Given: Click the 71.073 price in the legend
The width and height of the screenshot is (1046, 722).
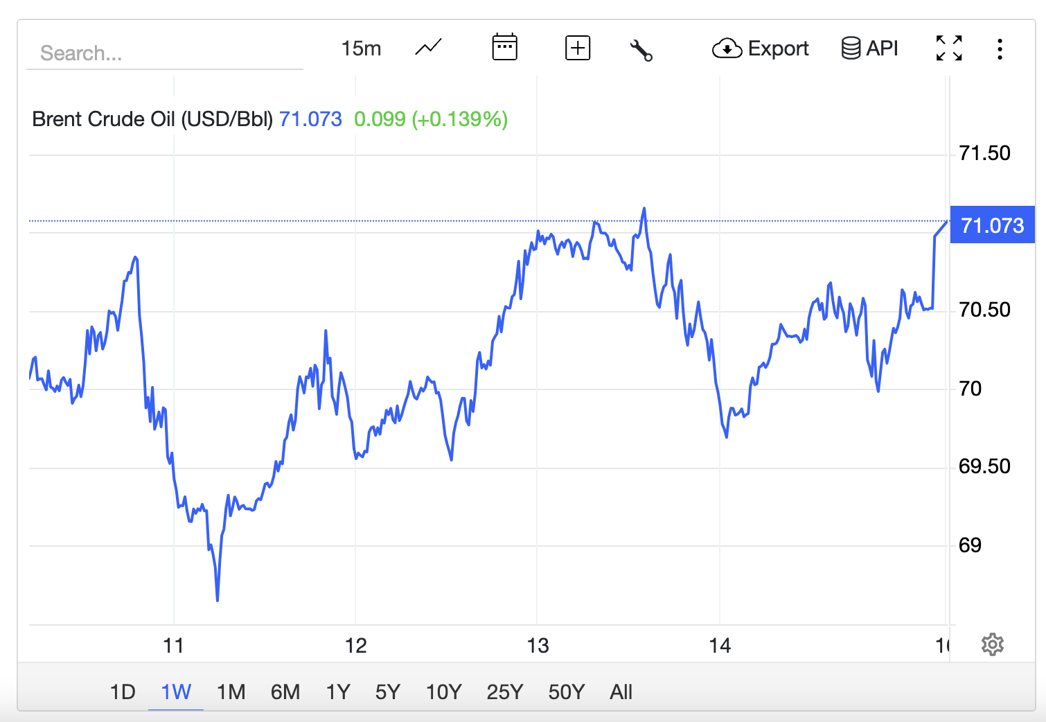Looking at the screenshot, I should coord(310,119).
